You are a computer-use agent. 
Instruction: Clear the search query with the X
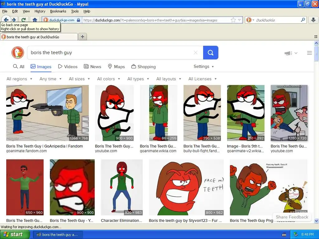tap(196, 53)
